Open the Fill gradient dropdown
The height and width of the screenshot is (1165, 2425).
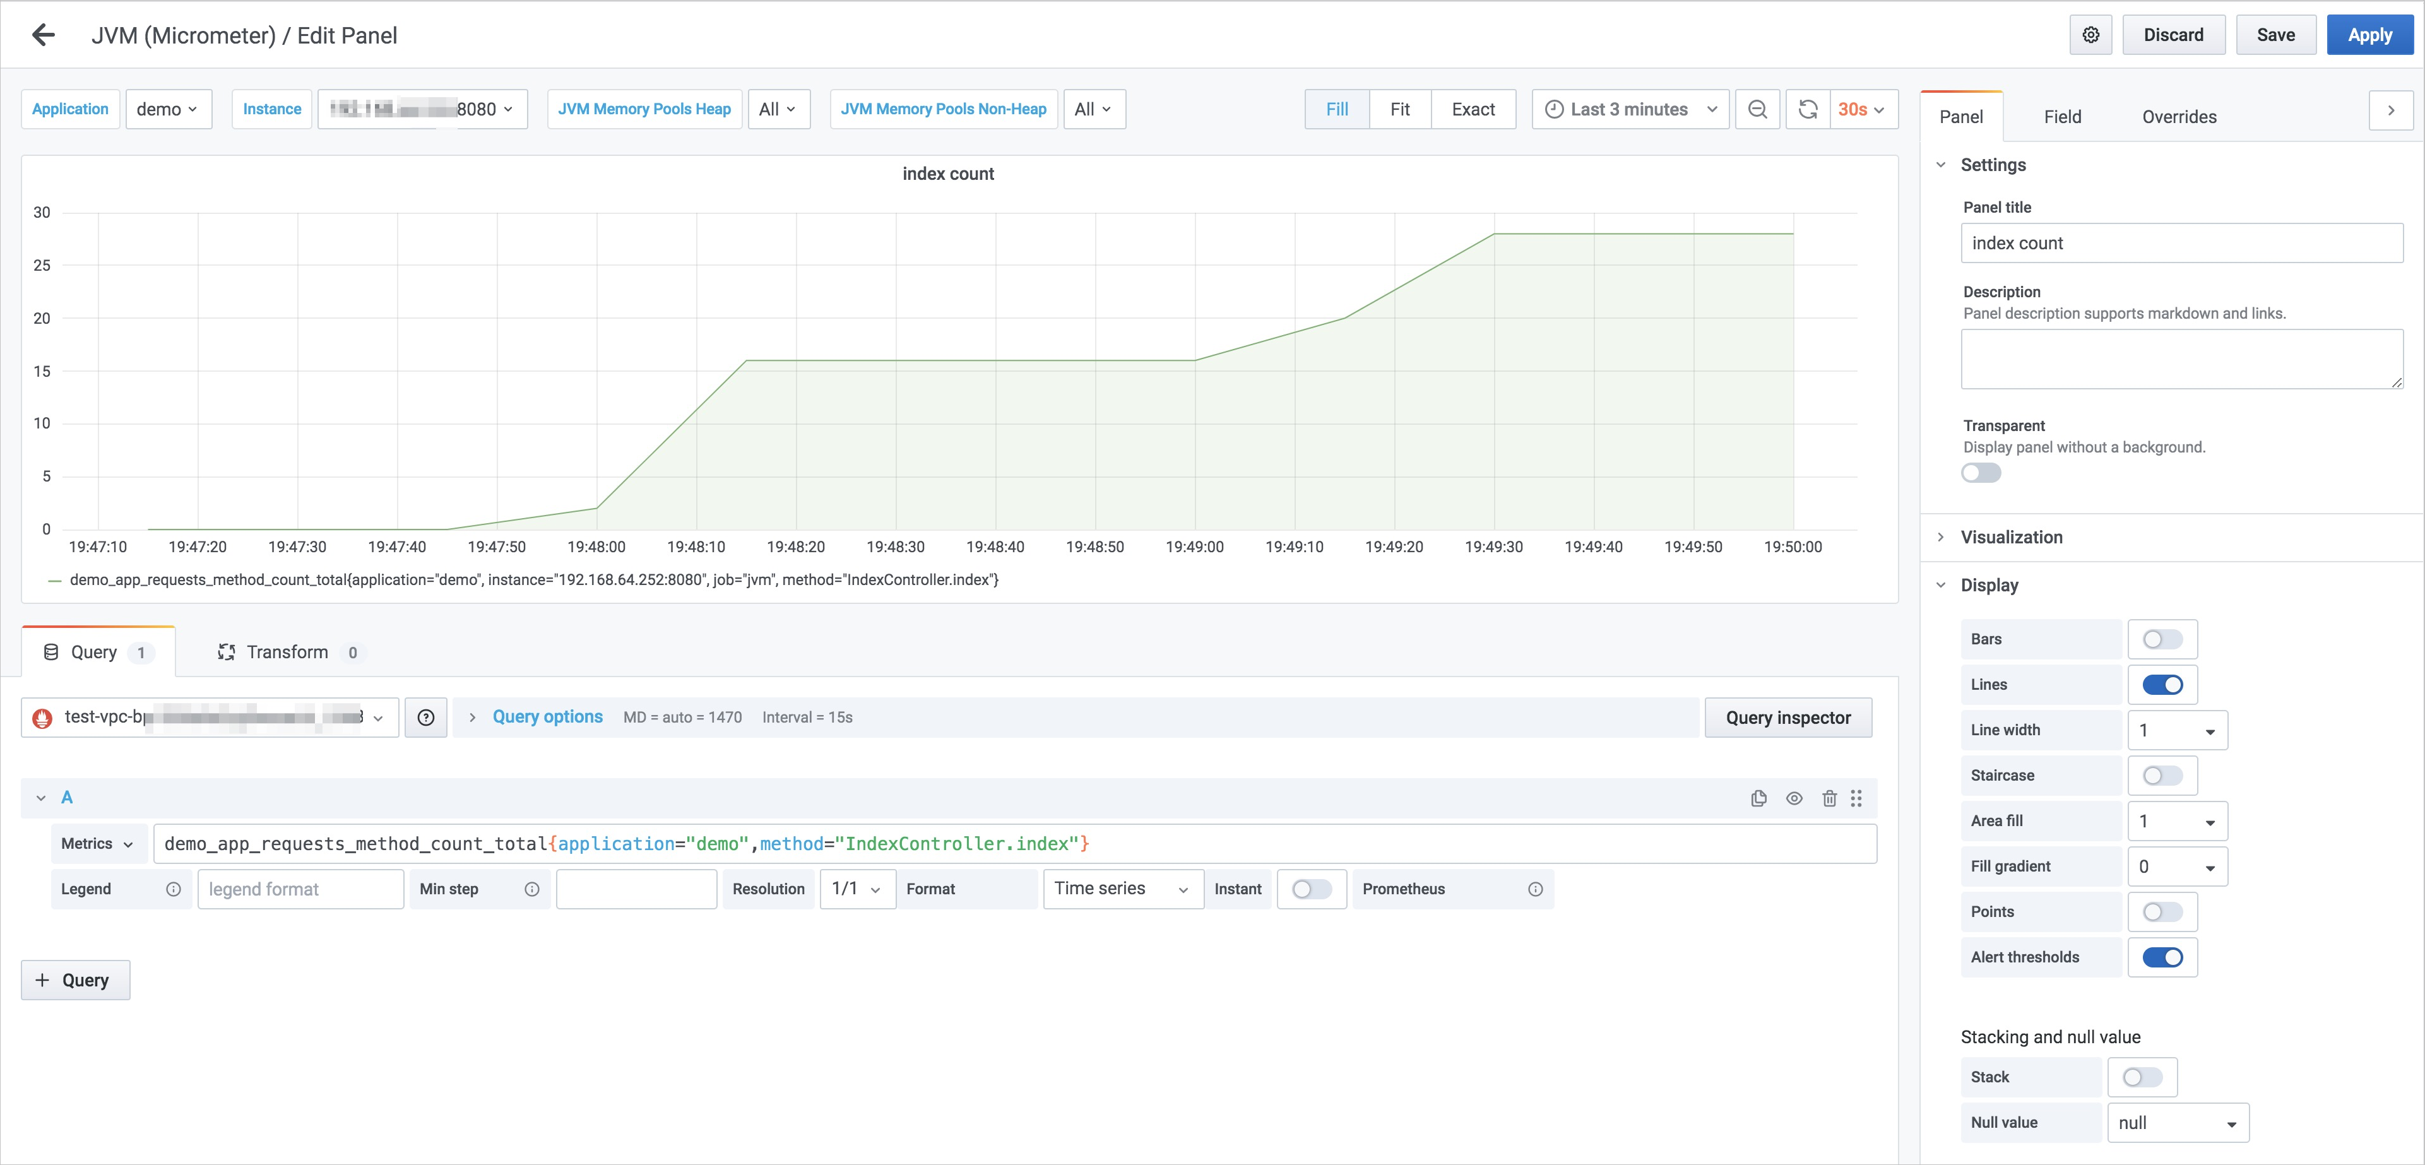click(x=2176, y=866)
